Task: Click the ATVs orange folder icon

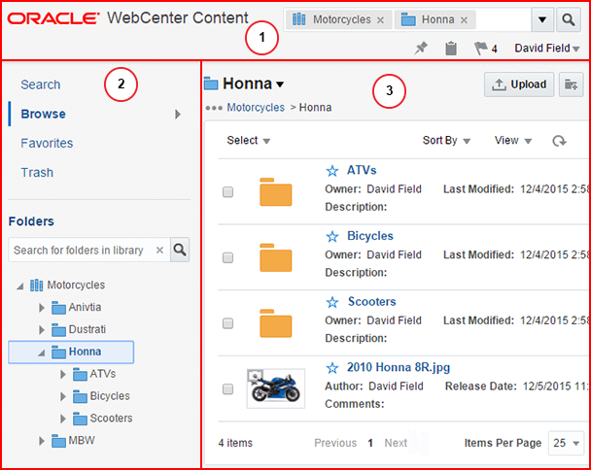Action: (x=275, y=192)
